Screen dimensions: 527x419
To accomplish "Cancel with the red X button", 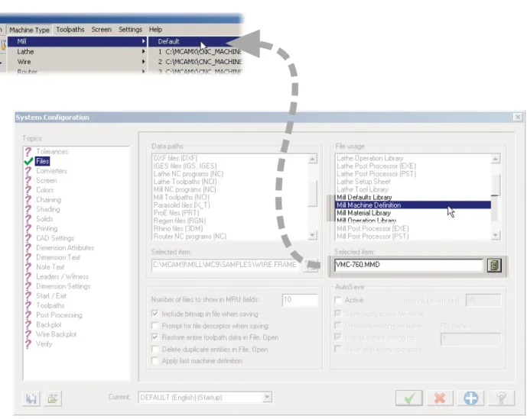I will 440,398.
